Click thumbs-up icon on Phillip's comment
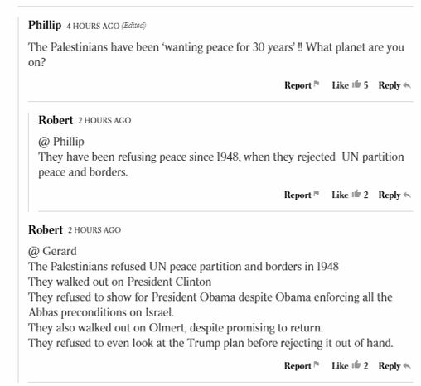This screenshot has height=386, width=421. point(356,84)
